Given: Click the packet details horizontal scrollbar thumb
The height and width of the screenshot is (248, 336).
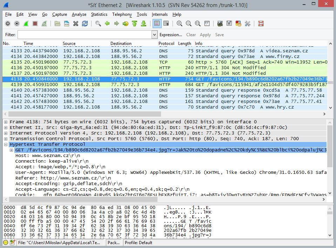Looking at the screenshot, I should [x=83, y=199].
